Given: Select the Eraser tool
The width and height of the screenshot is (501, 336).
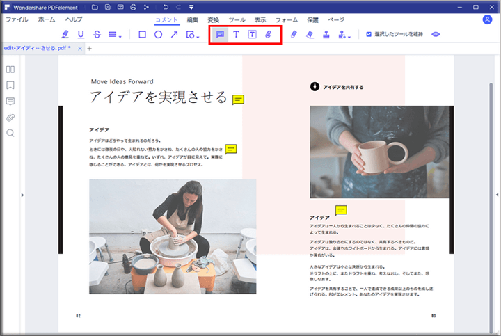Looking at the screenshot, I should point(310,34).
